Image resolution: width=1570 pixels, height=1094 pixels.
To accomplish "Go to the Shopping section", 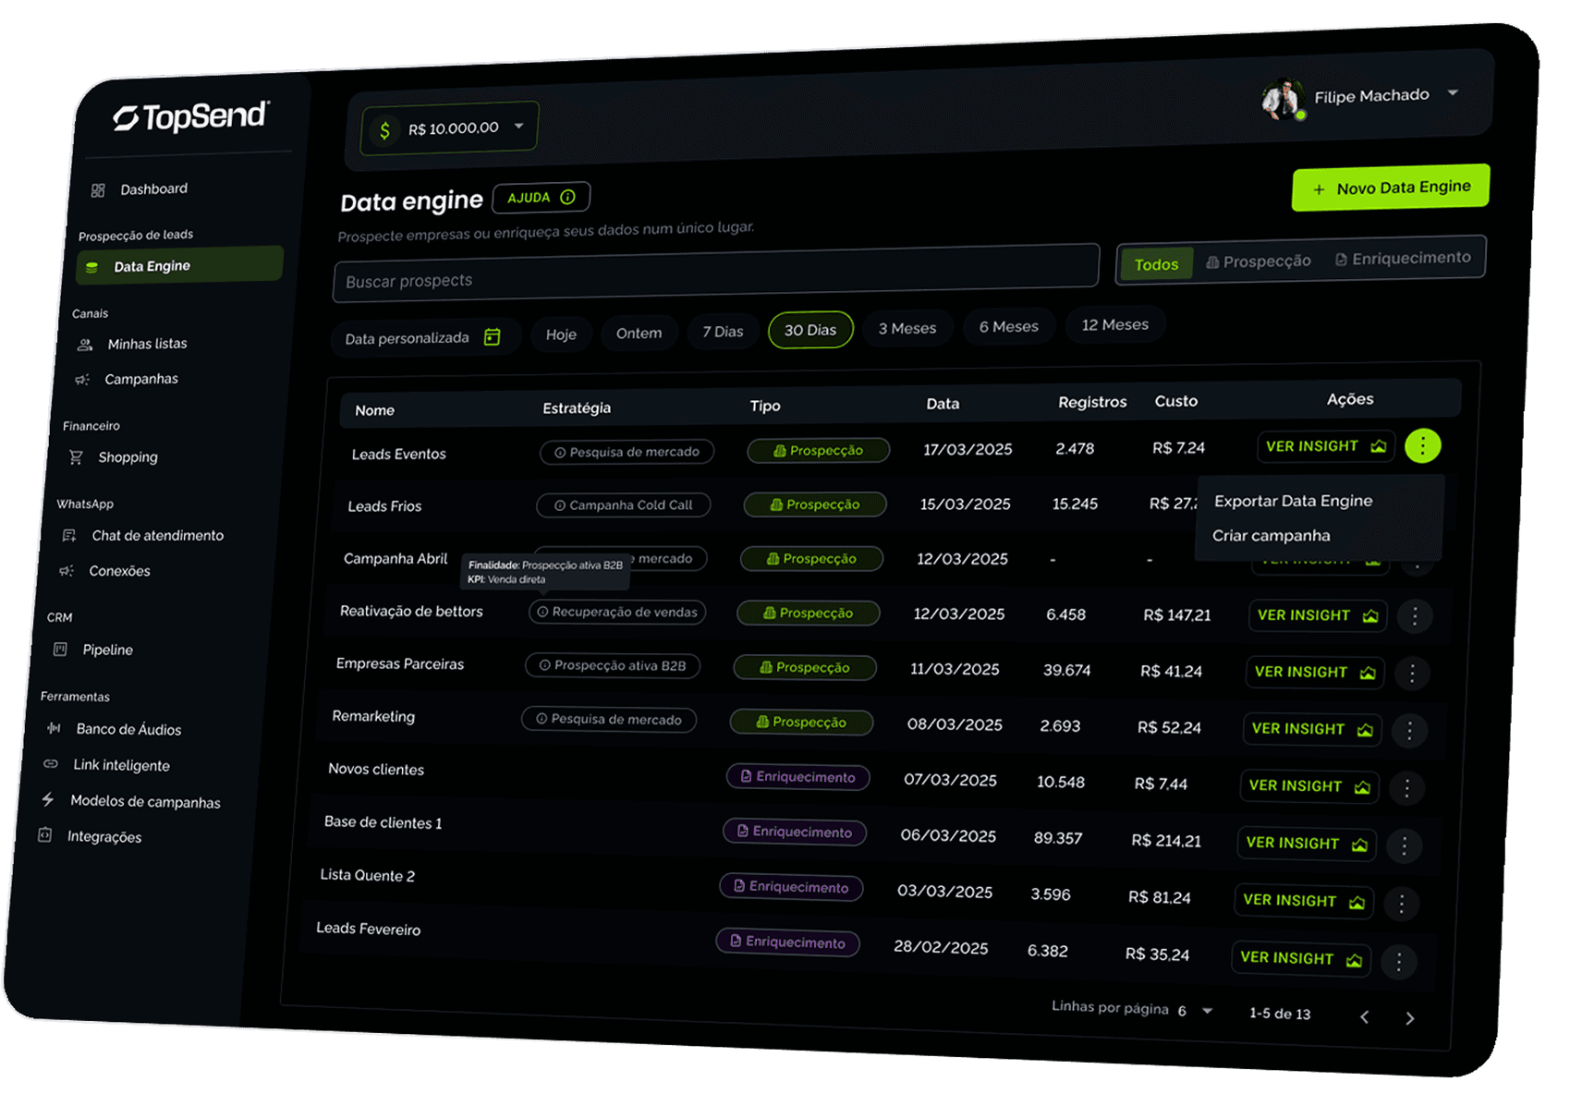I will (114, 456).
